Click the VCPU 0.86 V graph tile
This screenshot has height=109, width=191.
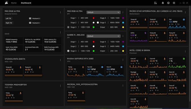[x=139, y=37]
